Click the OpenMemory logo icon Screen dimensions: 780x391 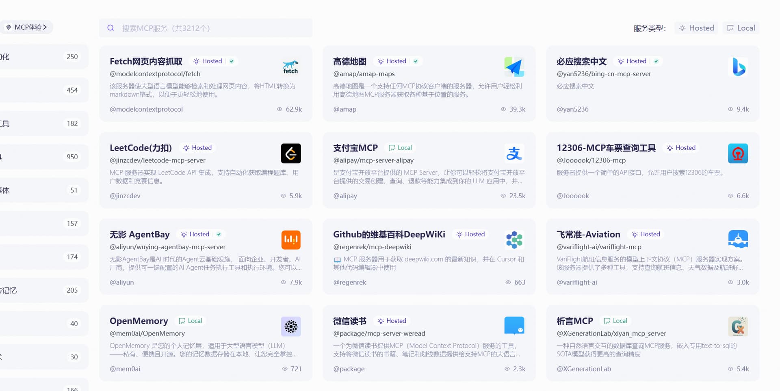point(291,326)
